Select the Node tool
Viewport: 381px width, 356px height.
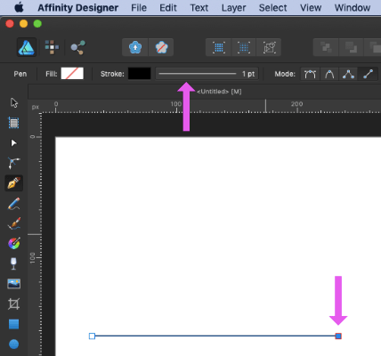tap(14, 143)
